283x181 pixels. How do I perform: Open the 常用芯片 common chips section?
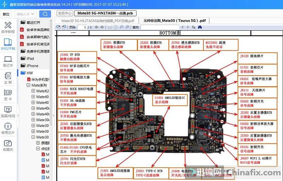pos(8,128)
